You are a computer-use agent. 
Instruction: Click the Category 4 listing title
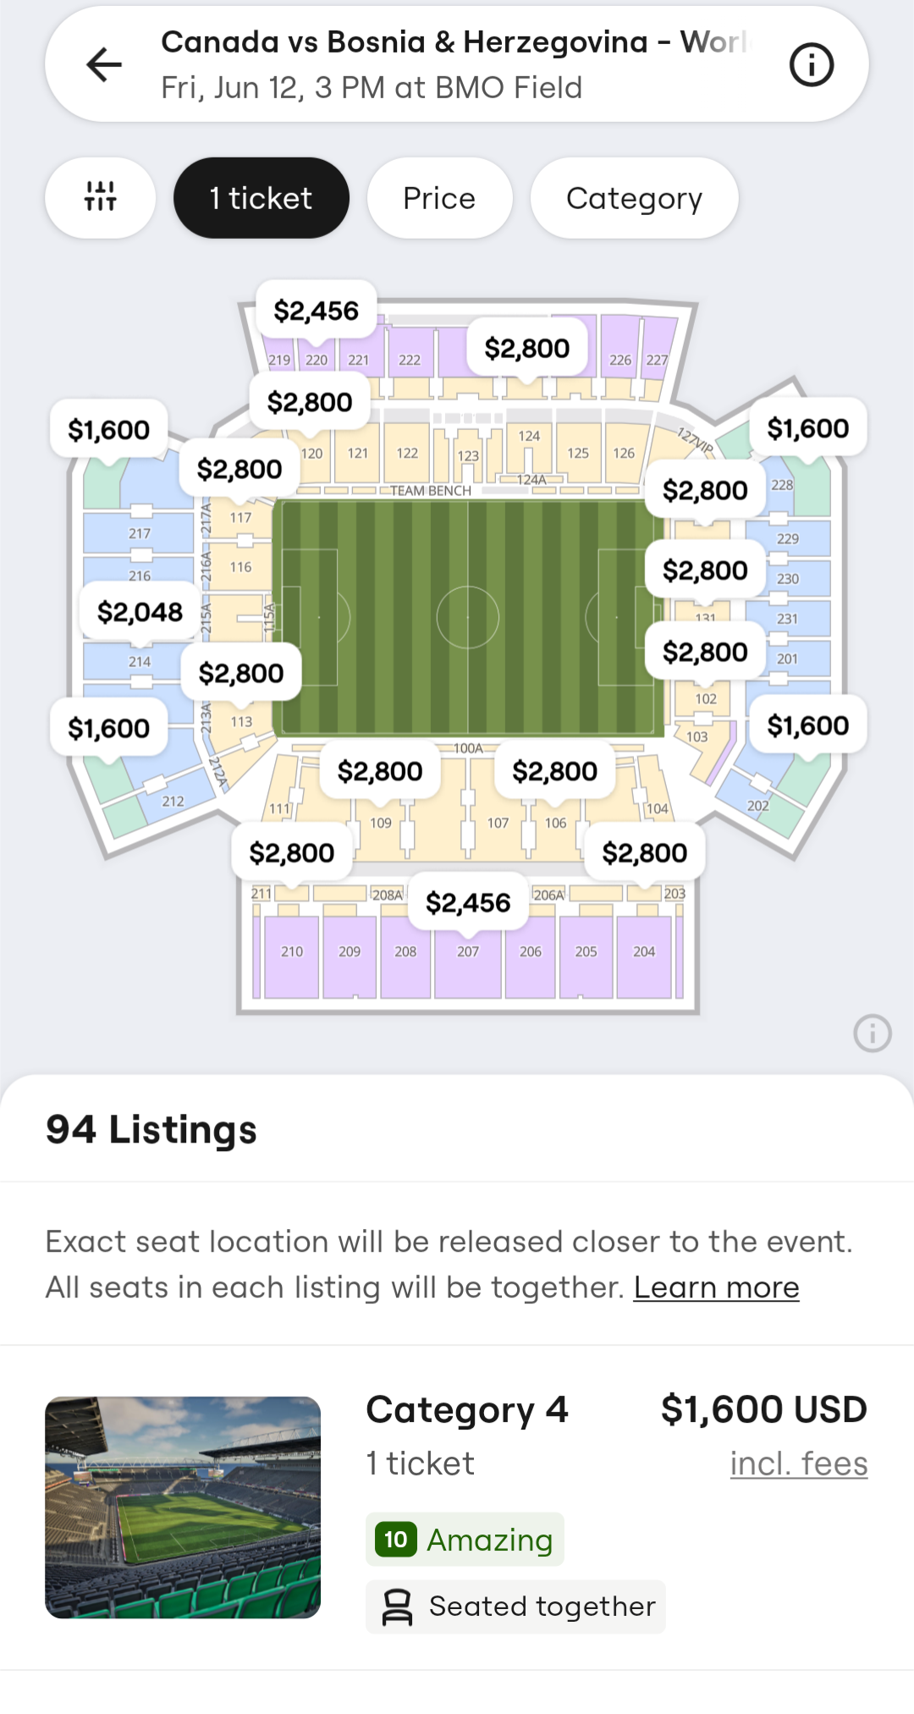466,1410
